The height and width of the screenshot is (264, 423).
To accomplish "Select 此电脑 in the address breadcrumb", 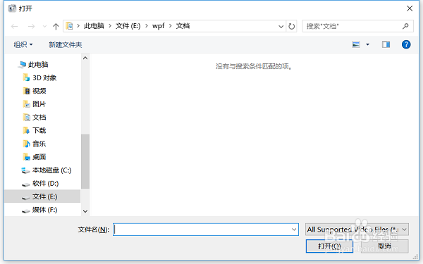I will point(94,26).
